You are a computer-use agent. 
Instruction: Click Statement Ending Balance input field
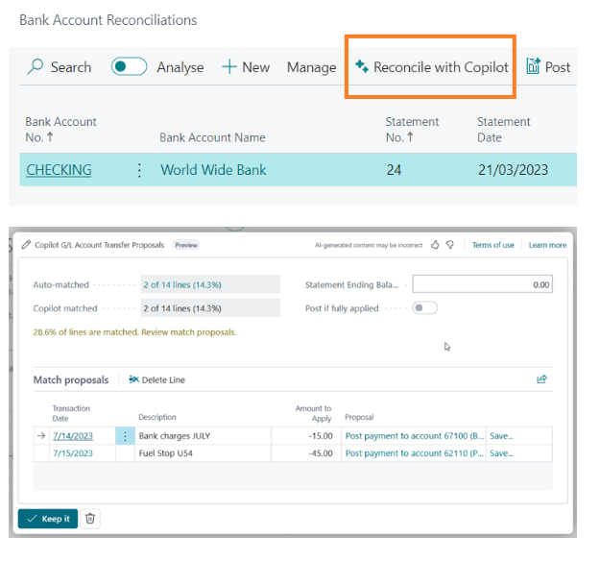[482, 284]
